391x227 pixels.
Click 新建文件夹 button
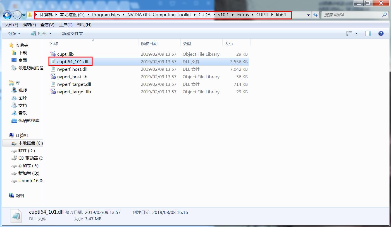pos(72,33)
